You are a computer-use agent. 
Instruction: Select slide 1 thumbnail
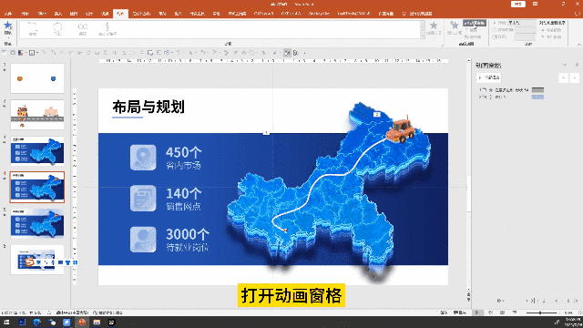click(x=37, y=78)
